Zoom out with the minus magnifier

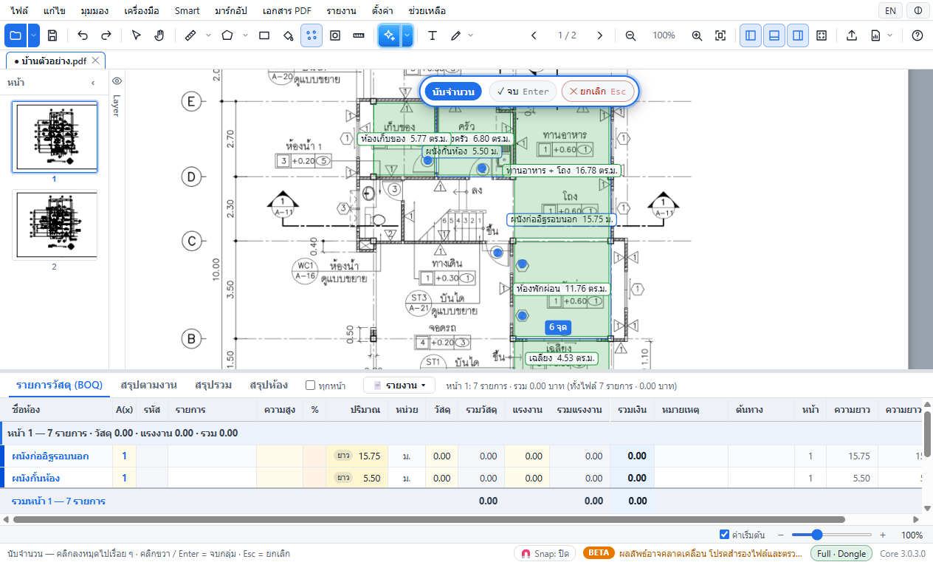(630, 35)
